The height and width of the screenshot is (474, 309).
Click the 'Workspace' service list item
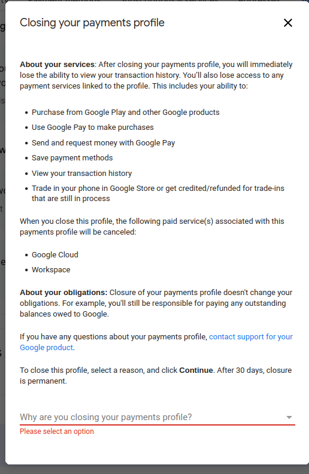[51, 270]
